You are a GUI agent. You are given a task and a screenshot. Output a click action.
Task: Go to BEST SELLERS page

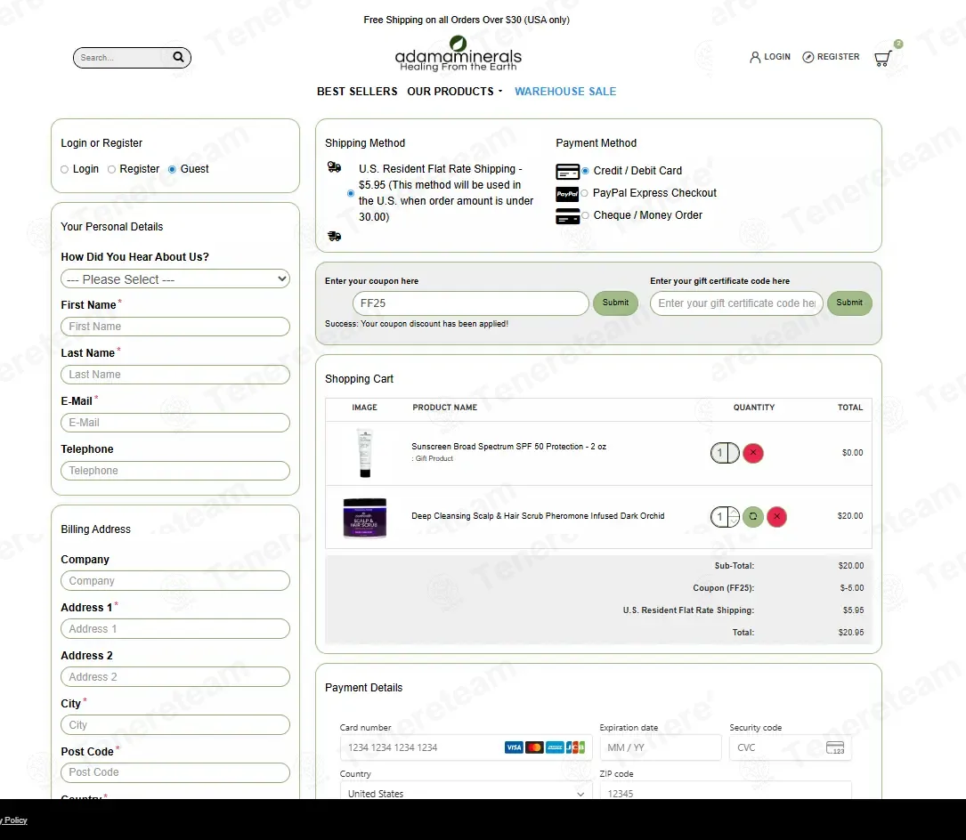click(357, 92)
